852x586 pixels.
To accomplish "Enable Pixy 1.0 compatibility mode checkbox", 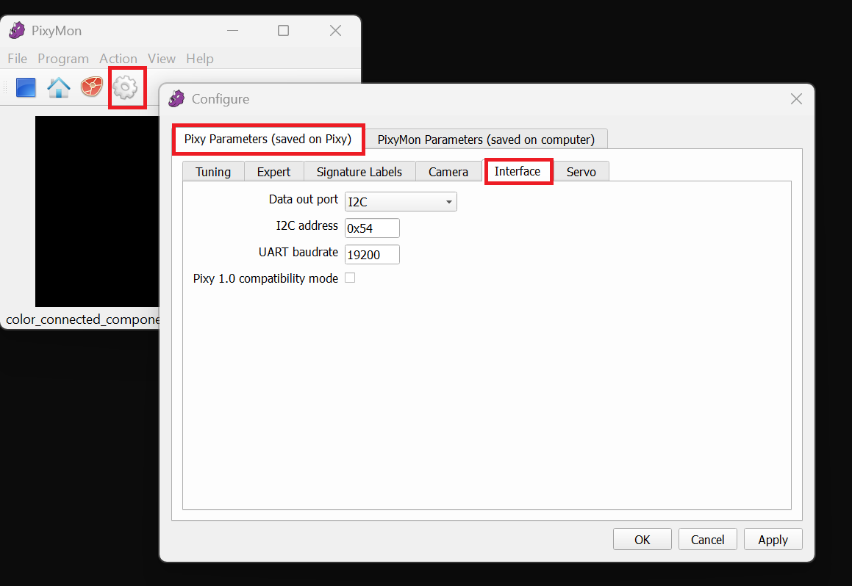I will (350, 278).
